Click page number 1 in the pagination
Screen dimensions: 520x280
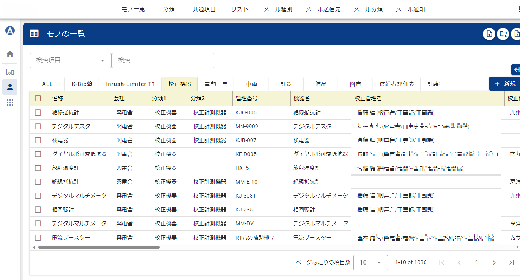[x=477, y=263]
